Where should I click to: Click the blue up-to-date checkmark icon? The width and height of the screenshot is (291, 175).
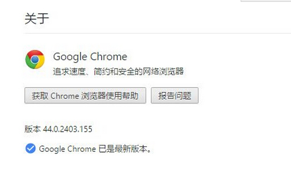click(30, 148)
